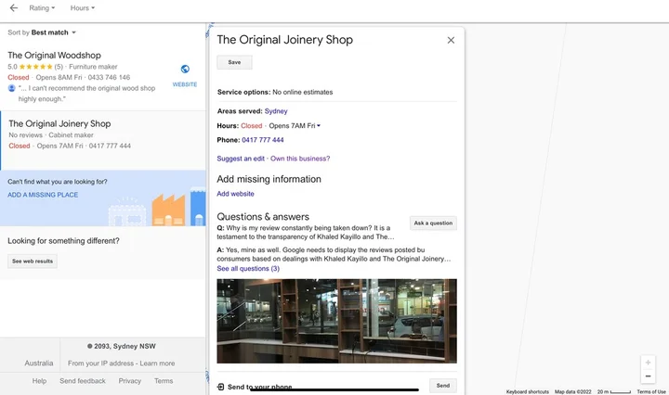Open the Hours filter dropdown
Viewport: 669px width, 395px height.
tap(83, 7)
